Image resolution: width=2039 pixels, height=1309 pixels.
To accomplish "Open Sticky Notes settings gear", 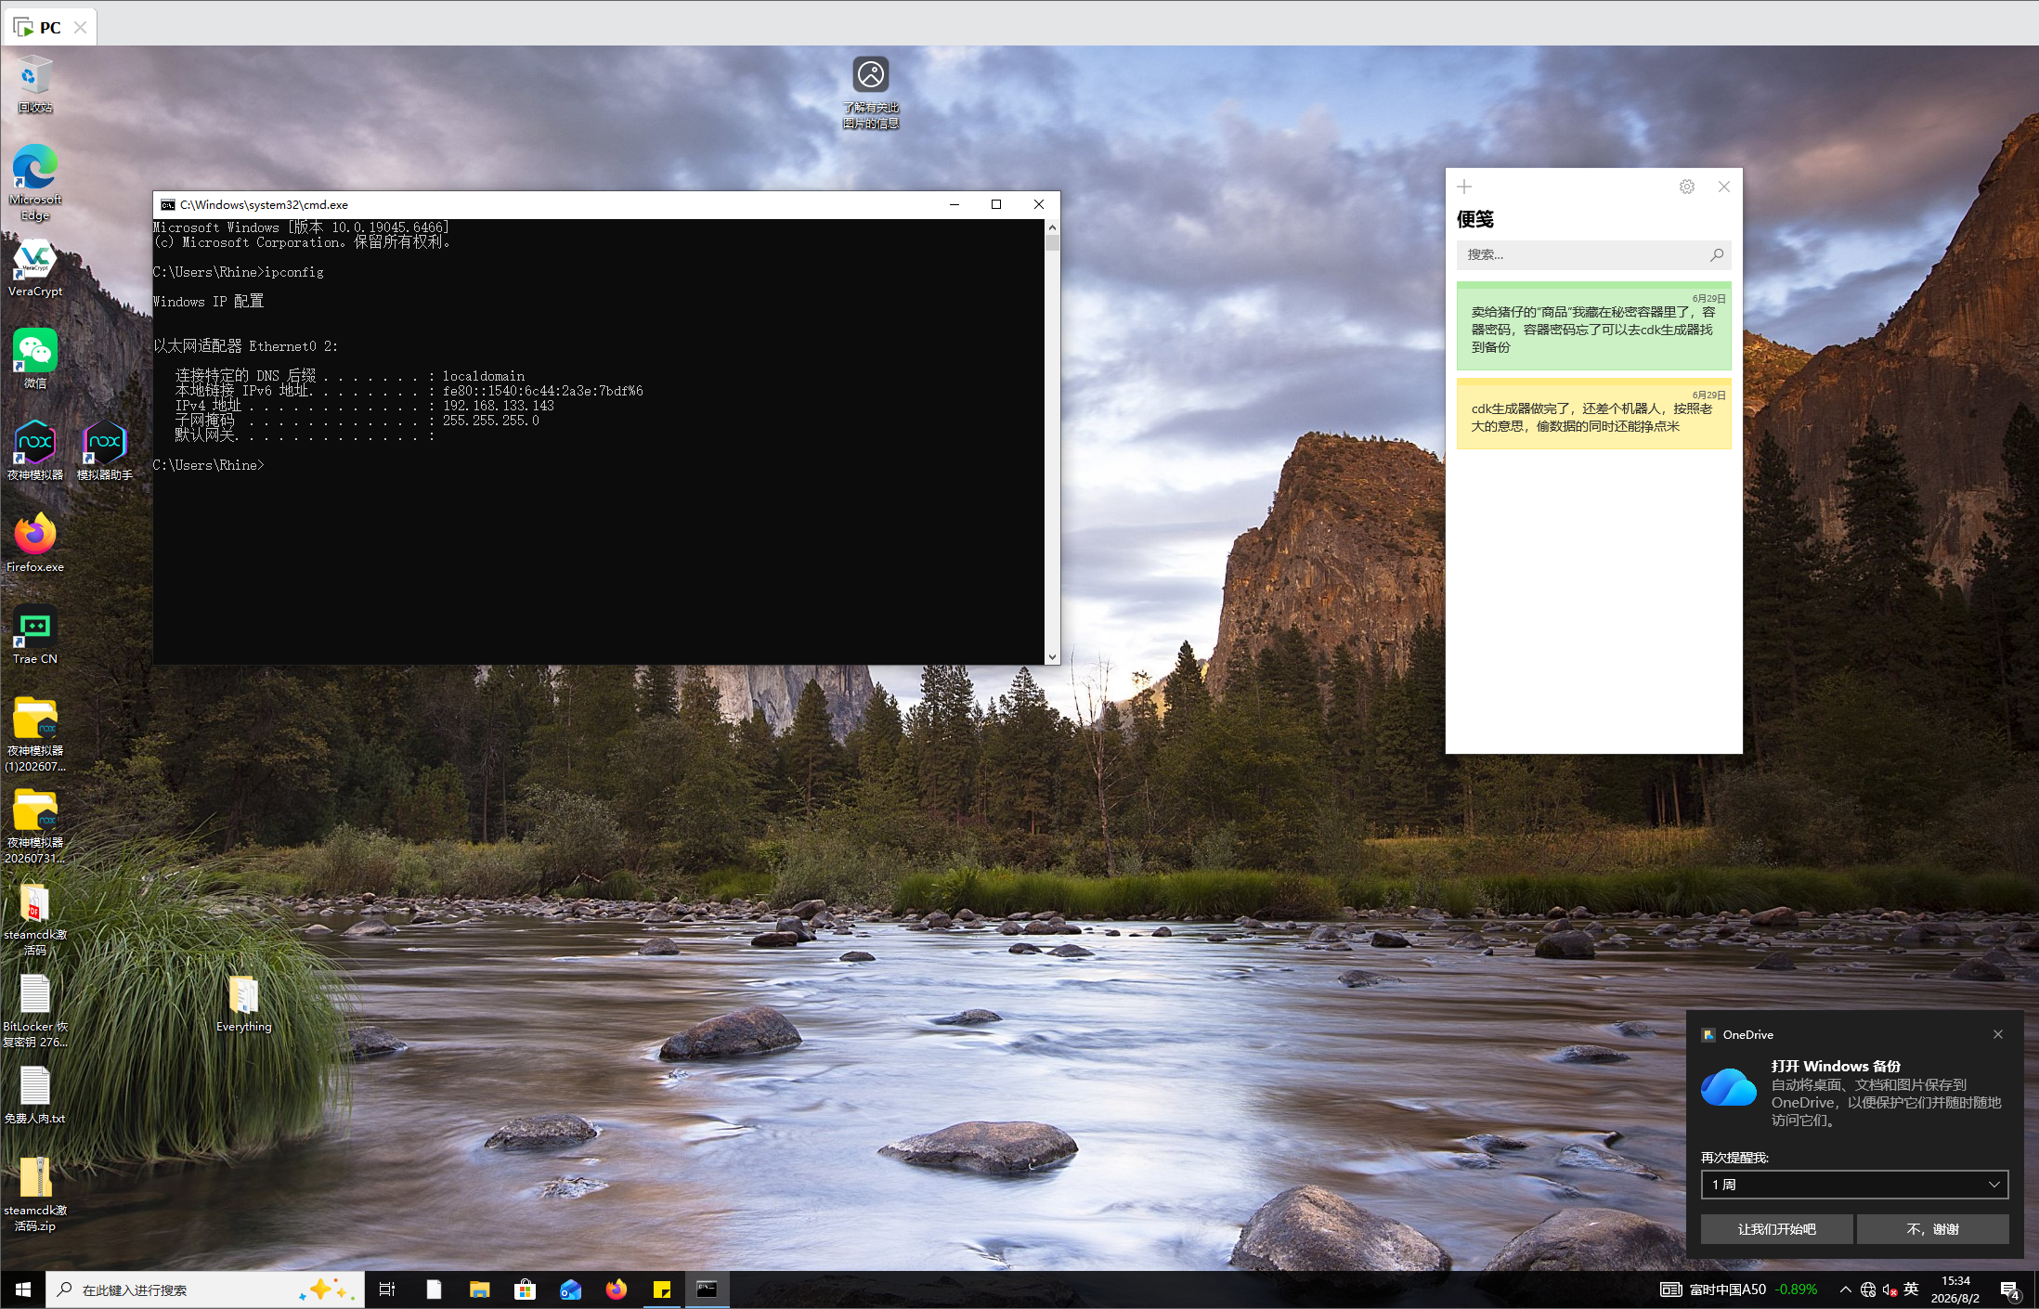I will point(1687,187).
